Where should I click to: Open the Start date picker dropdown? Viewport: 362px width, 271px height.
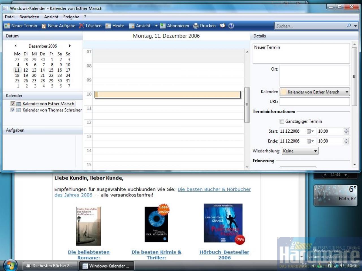click(311, 131)
